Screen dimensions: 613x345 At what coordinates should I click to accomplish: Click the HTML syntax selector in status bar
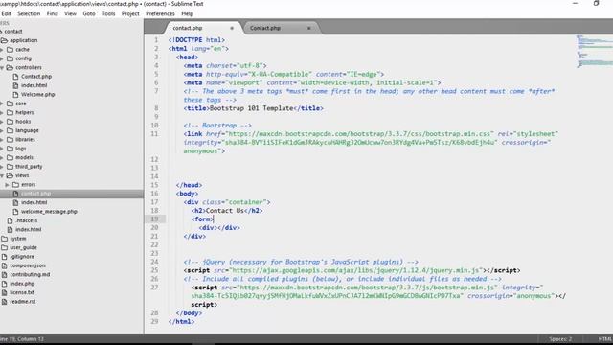[x=604, y=339]
